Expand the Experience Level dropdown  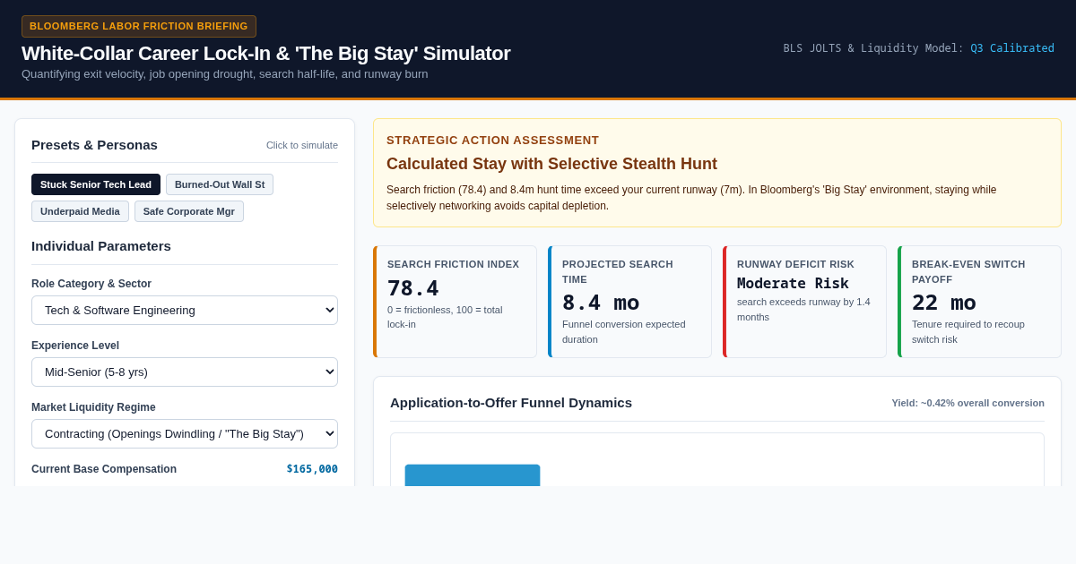(x=185, y=372)
